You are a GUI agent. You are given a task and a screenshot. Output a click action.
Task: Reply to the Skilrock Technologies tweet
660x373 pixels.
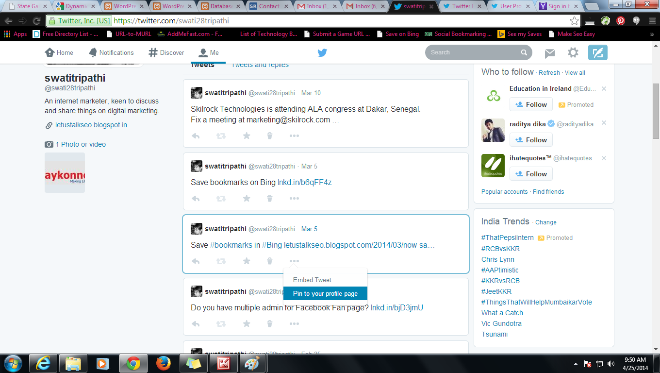[x=196, y=136]
